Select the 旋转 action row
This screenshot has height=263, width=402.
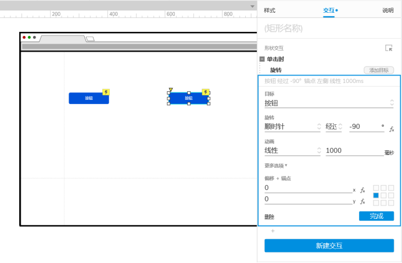click(276, 70)
